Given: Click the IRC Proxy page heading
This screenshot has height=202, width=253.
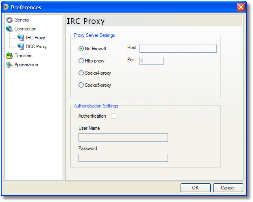Looking at the screenshot, I should [86, 21].
